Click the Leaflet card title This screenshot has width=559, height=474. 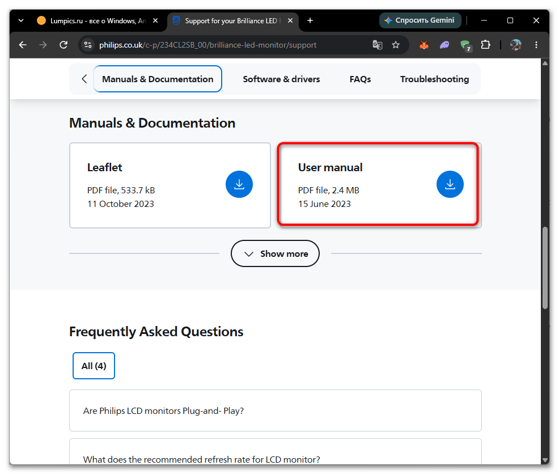(104, 167)
